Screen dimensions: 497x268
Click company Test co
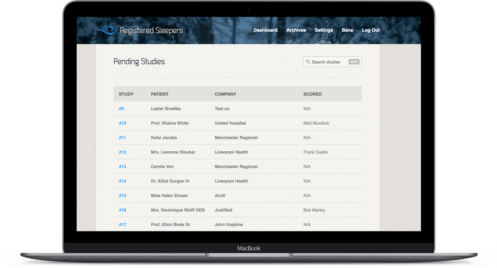tap(222, 109)
